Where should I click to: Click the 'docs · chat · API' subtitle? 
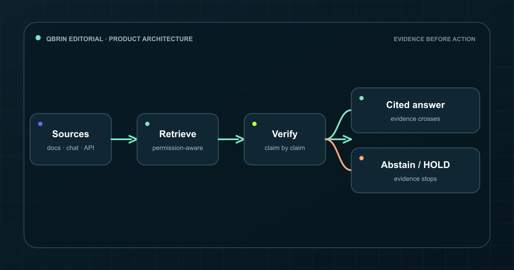pos(71,148)
